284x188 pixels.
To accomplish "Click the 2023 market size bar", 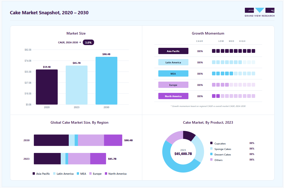I will click(x=77, y=85).
